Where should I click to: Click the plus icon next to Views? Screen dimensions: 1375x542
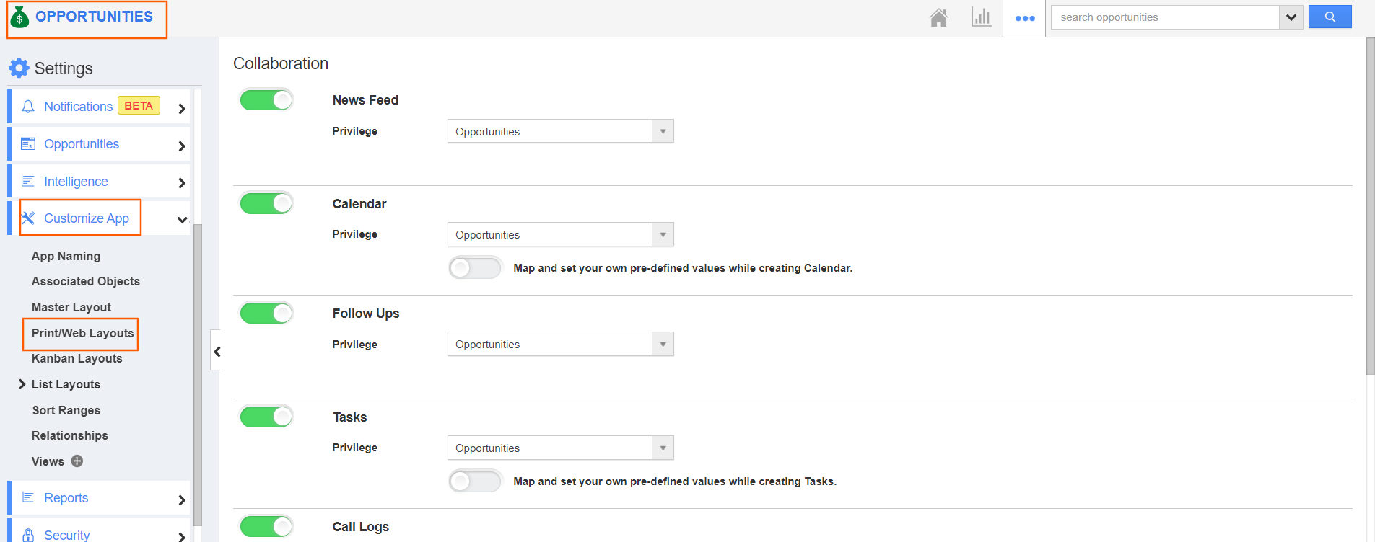(77, 461)
